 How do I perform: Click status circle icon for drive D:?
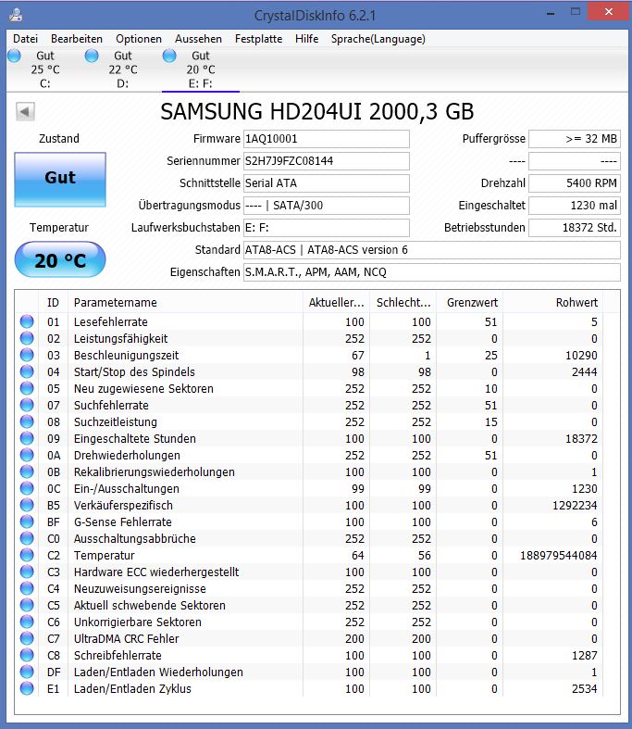click(92, 56)
